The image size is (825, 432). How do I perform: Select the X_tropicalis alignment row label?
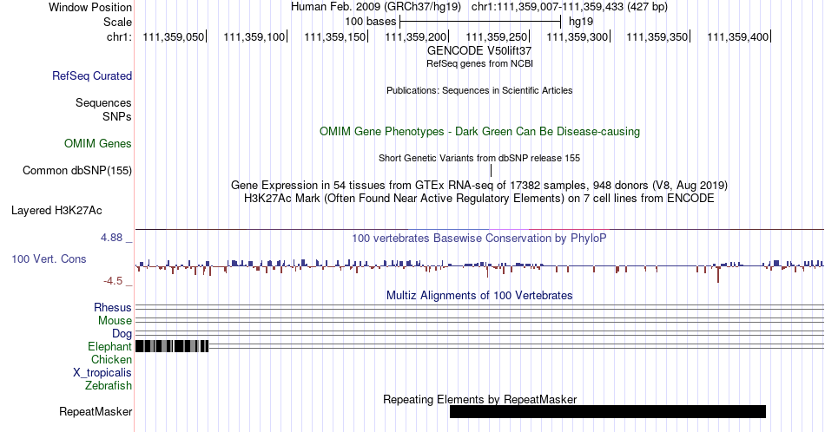point(102,373)
